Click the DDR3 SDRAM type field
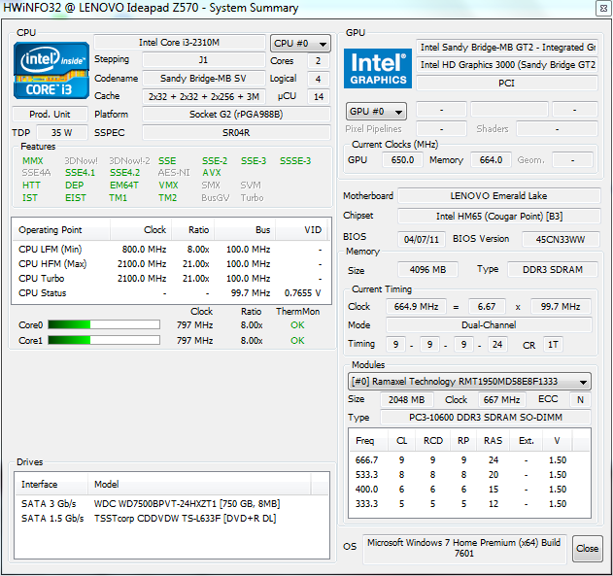Screen dimensions: 613x576 click(x=553, y=270)
